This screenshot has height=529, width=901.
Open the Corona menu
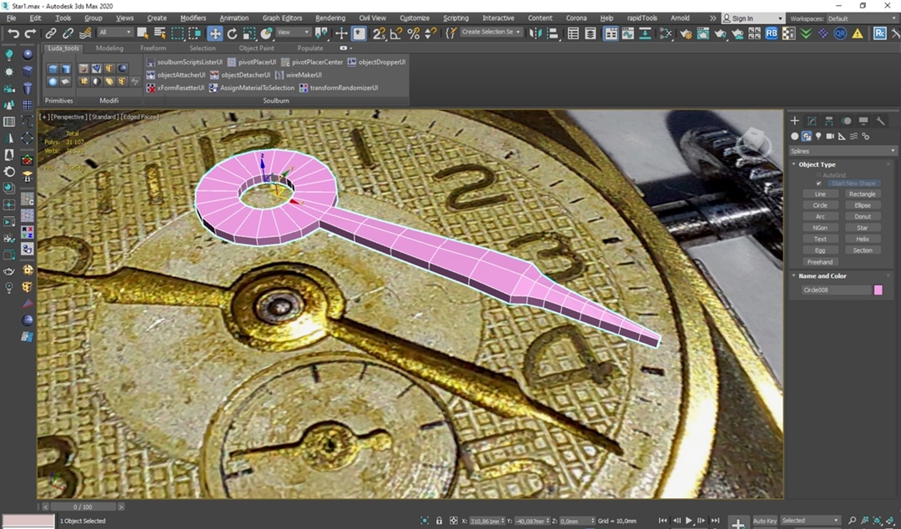576,18
